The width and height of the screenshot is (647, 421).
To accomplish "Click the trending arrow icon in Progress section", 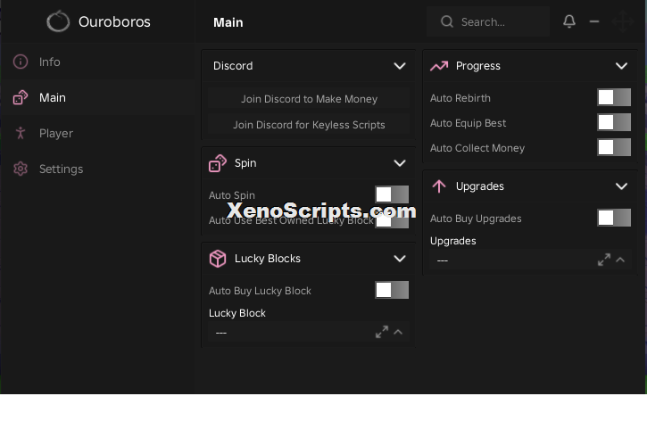I will [x=439, y=66].
